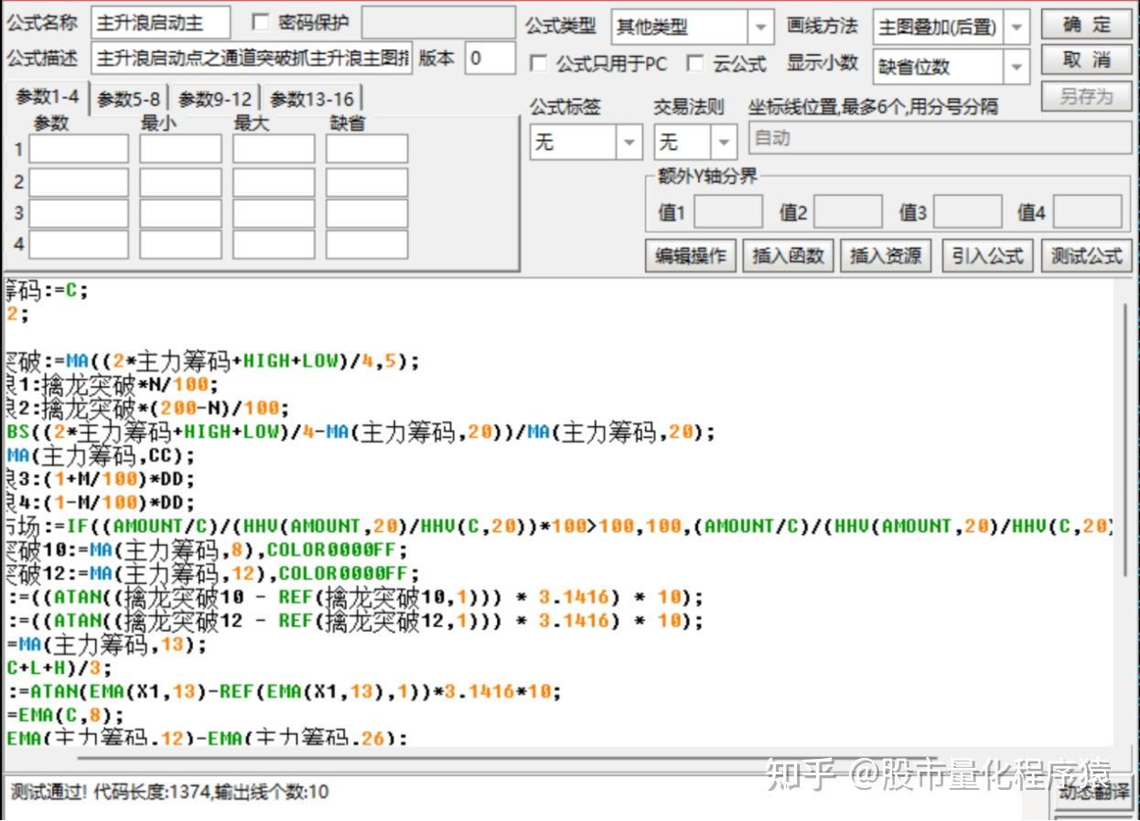Click the 编辑操作 button

[x=691, y=256]
